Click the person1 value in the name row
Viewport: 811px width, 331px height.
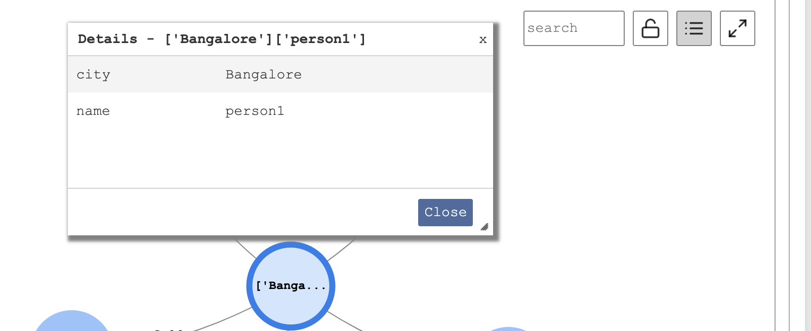tap(255, 111)
